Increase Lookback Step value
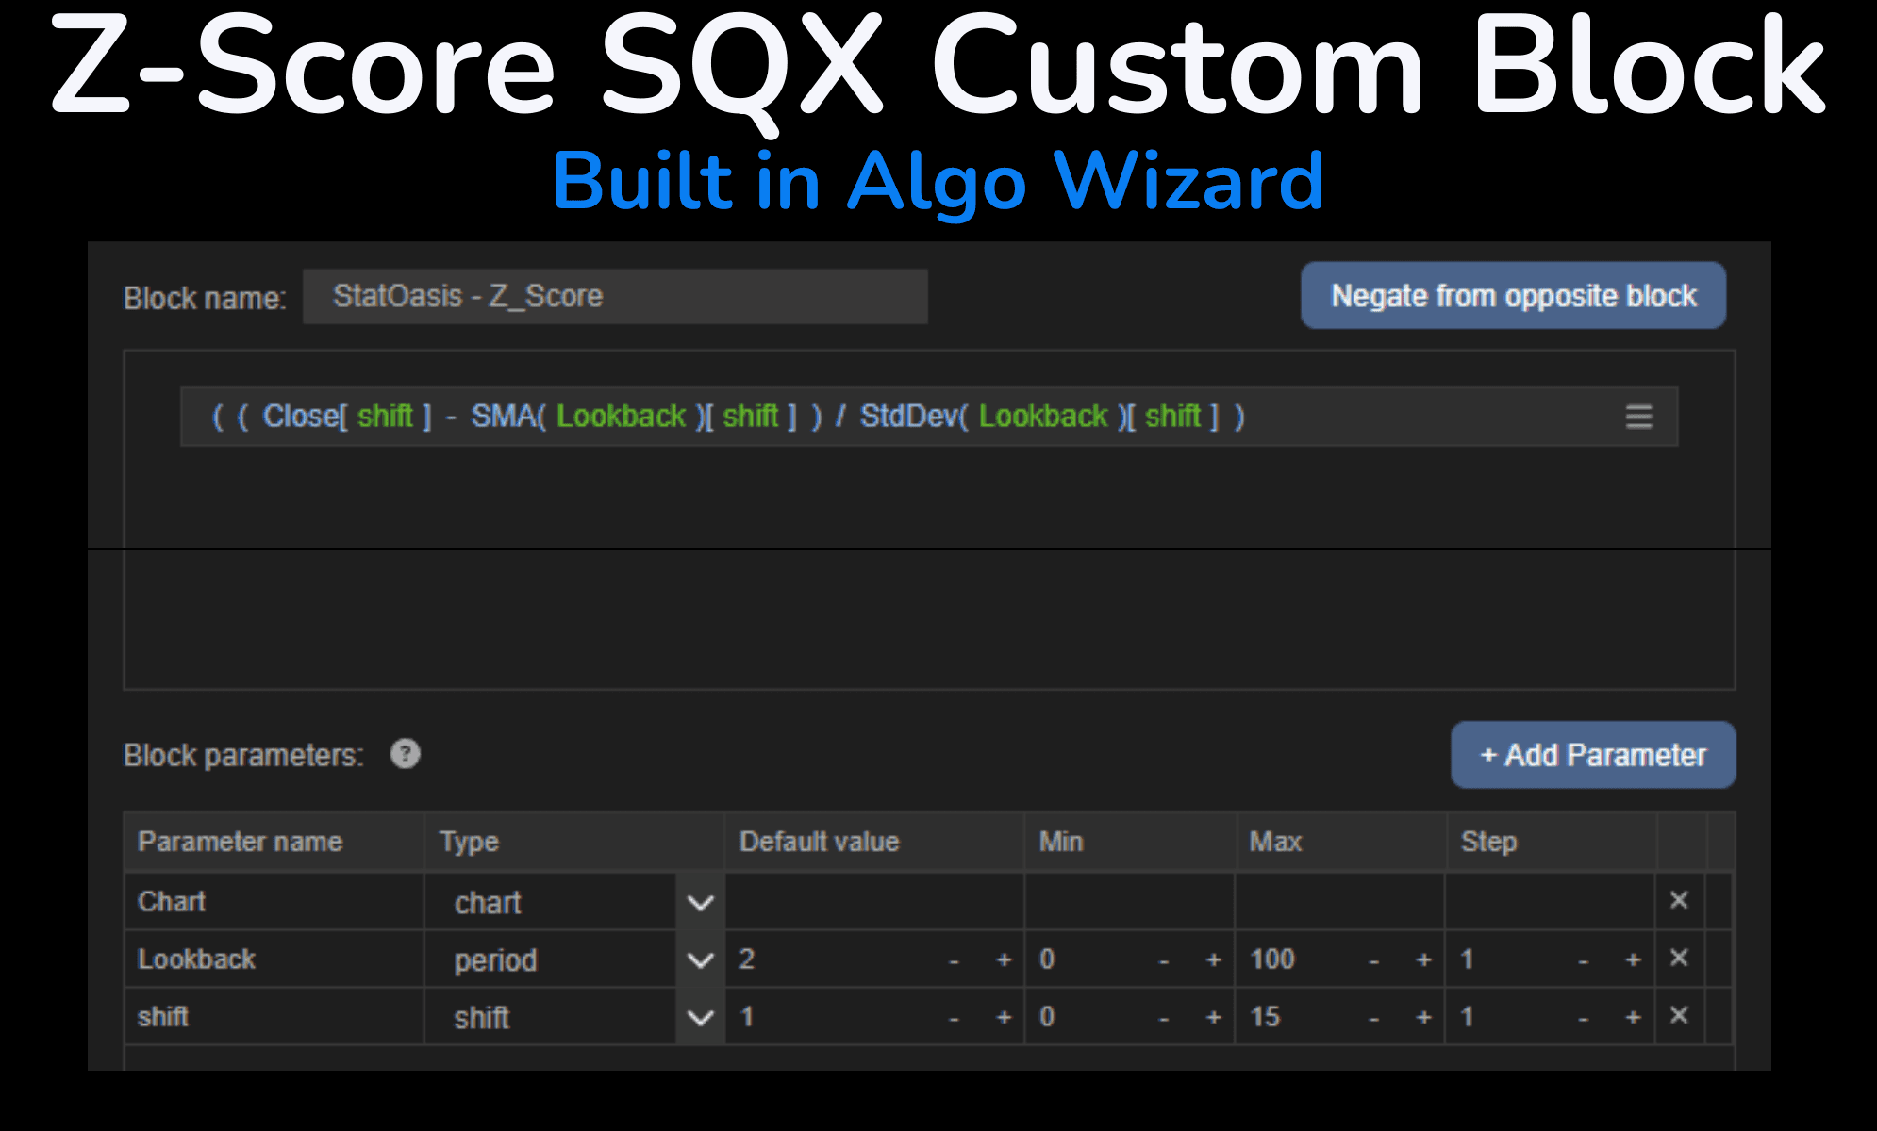Screen dimensions: 1877x1131 [1633, 959]
